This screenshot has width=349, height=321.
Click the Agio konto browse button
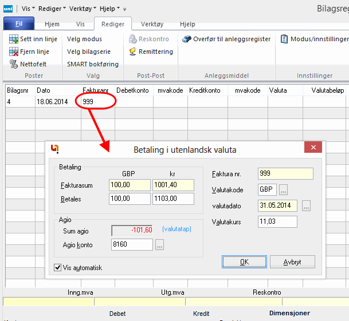160,245
